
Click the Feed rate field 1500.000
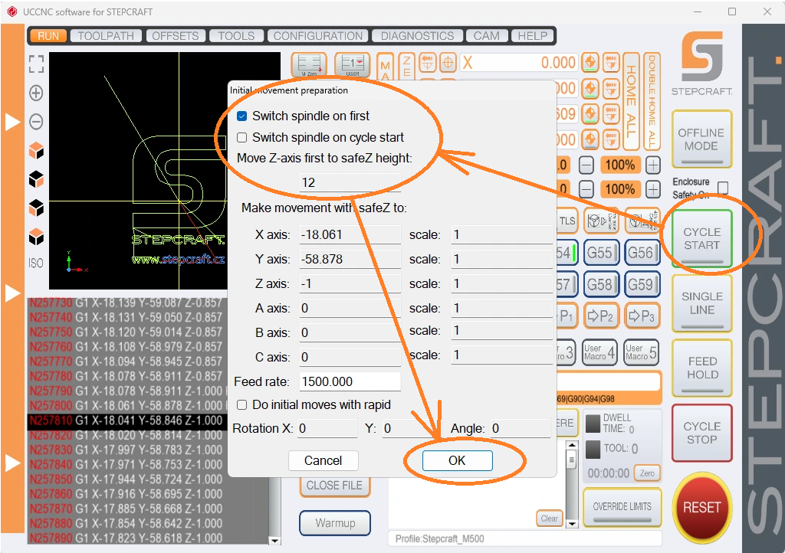(x=350, y=382)
